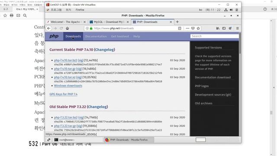This screenshot has width=277, height=156.
Task: Click print icon in Acrobat toolbar
Action: (x=12, y=16)
